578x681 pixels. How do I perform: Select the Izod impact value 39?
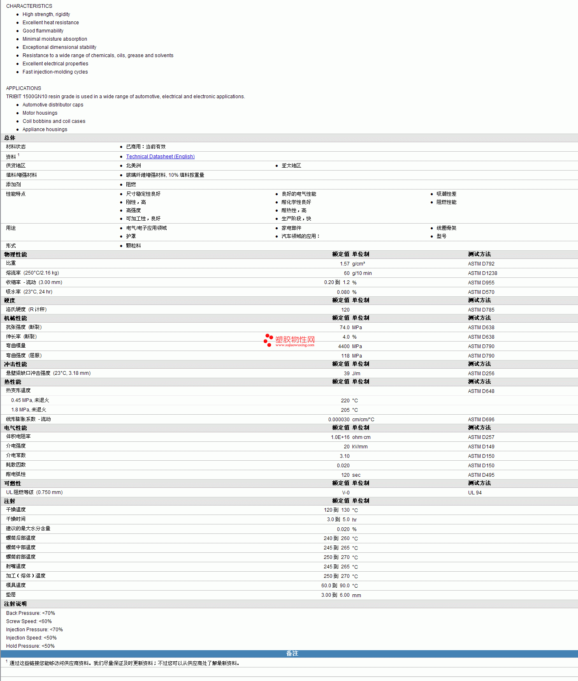point(347,374)
